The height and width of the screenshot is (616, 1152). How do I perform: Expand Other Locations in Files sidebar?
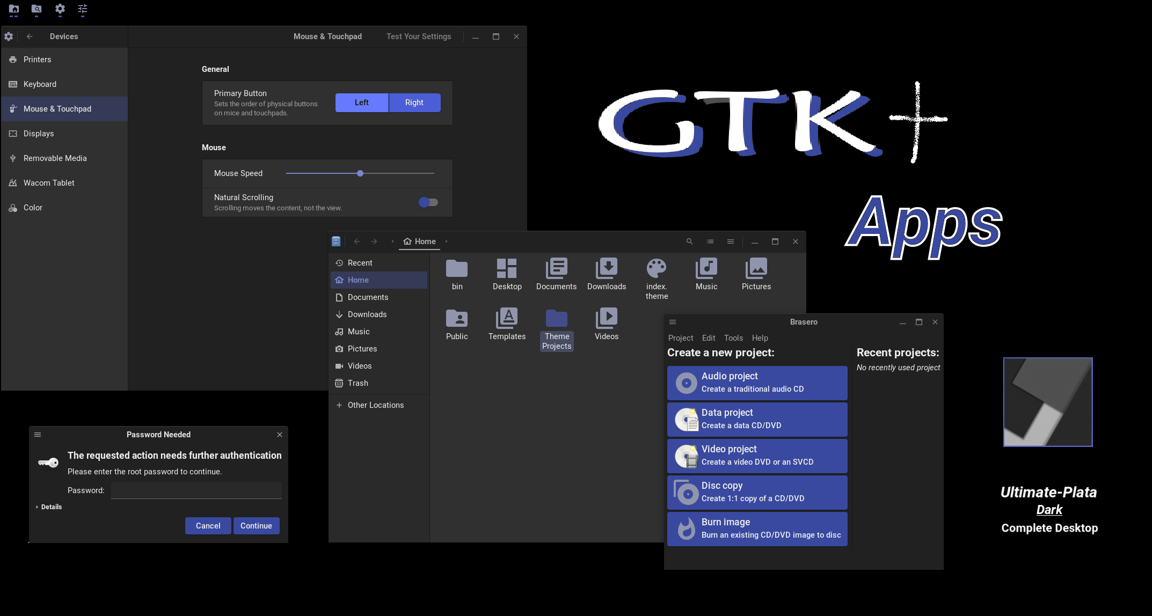click(379, 405)
